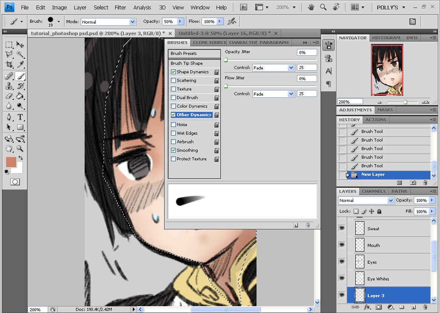
Task: Switch to the Channels tab
Action: 373,192
